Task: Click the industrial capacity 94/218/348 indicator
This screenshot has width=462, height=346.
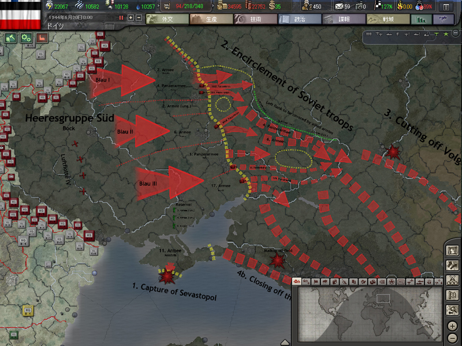Action: [x=187, y=6]
